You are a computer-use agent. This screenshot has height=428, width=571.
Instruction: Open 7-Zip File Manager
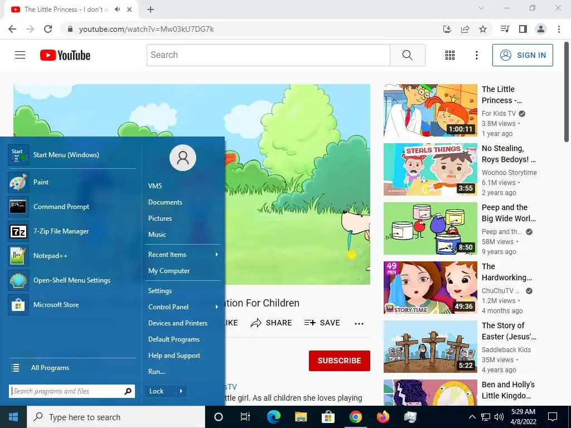(x=72, y=231)
